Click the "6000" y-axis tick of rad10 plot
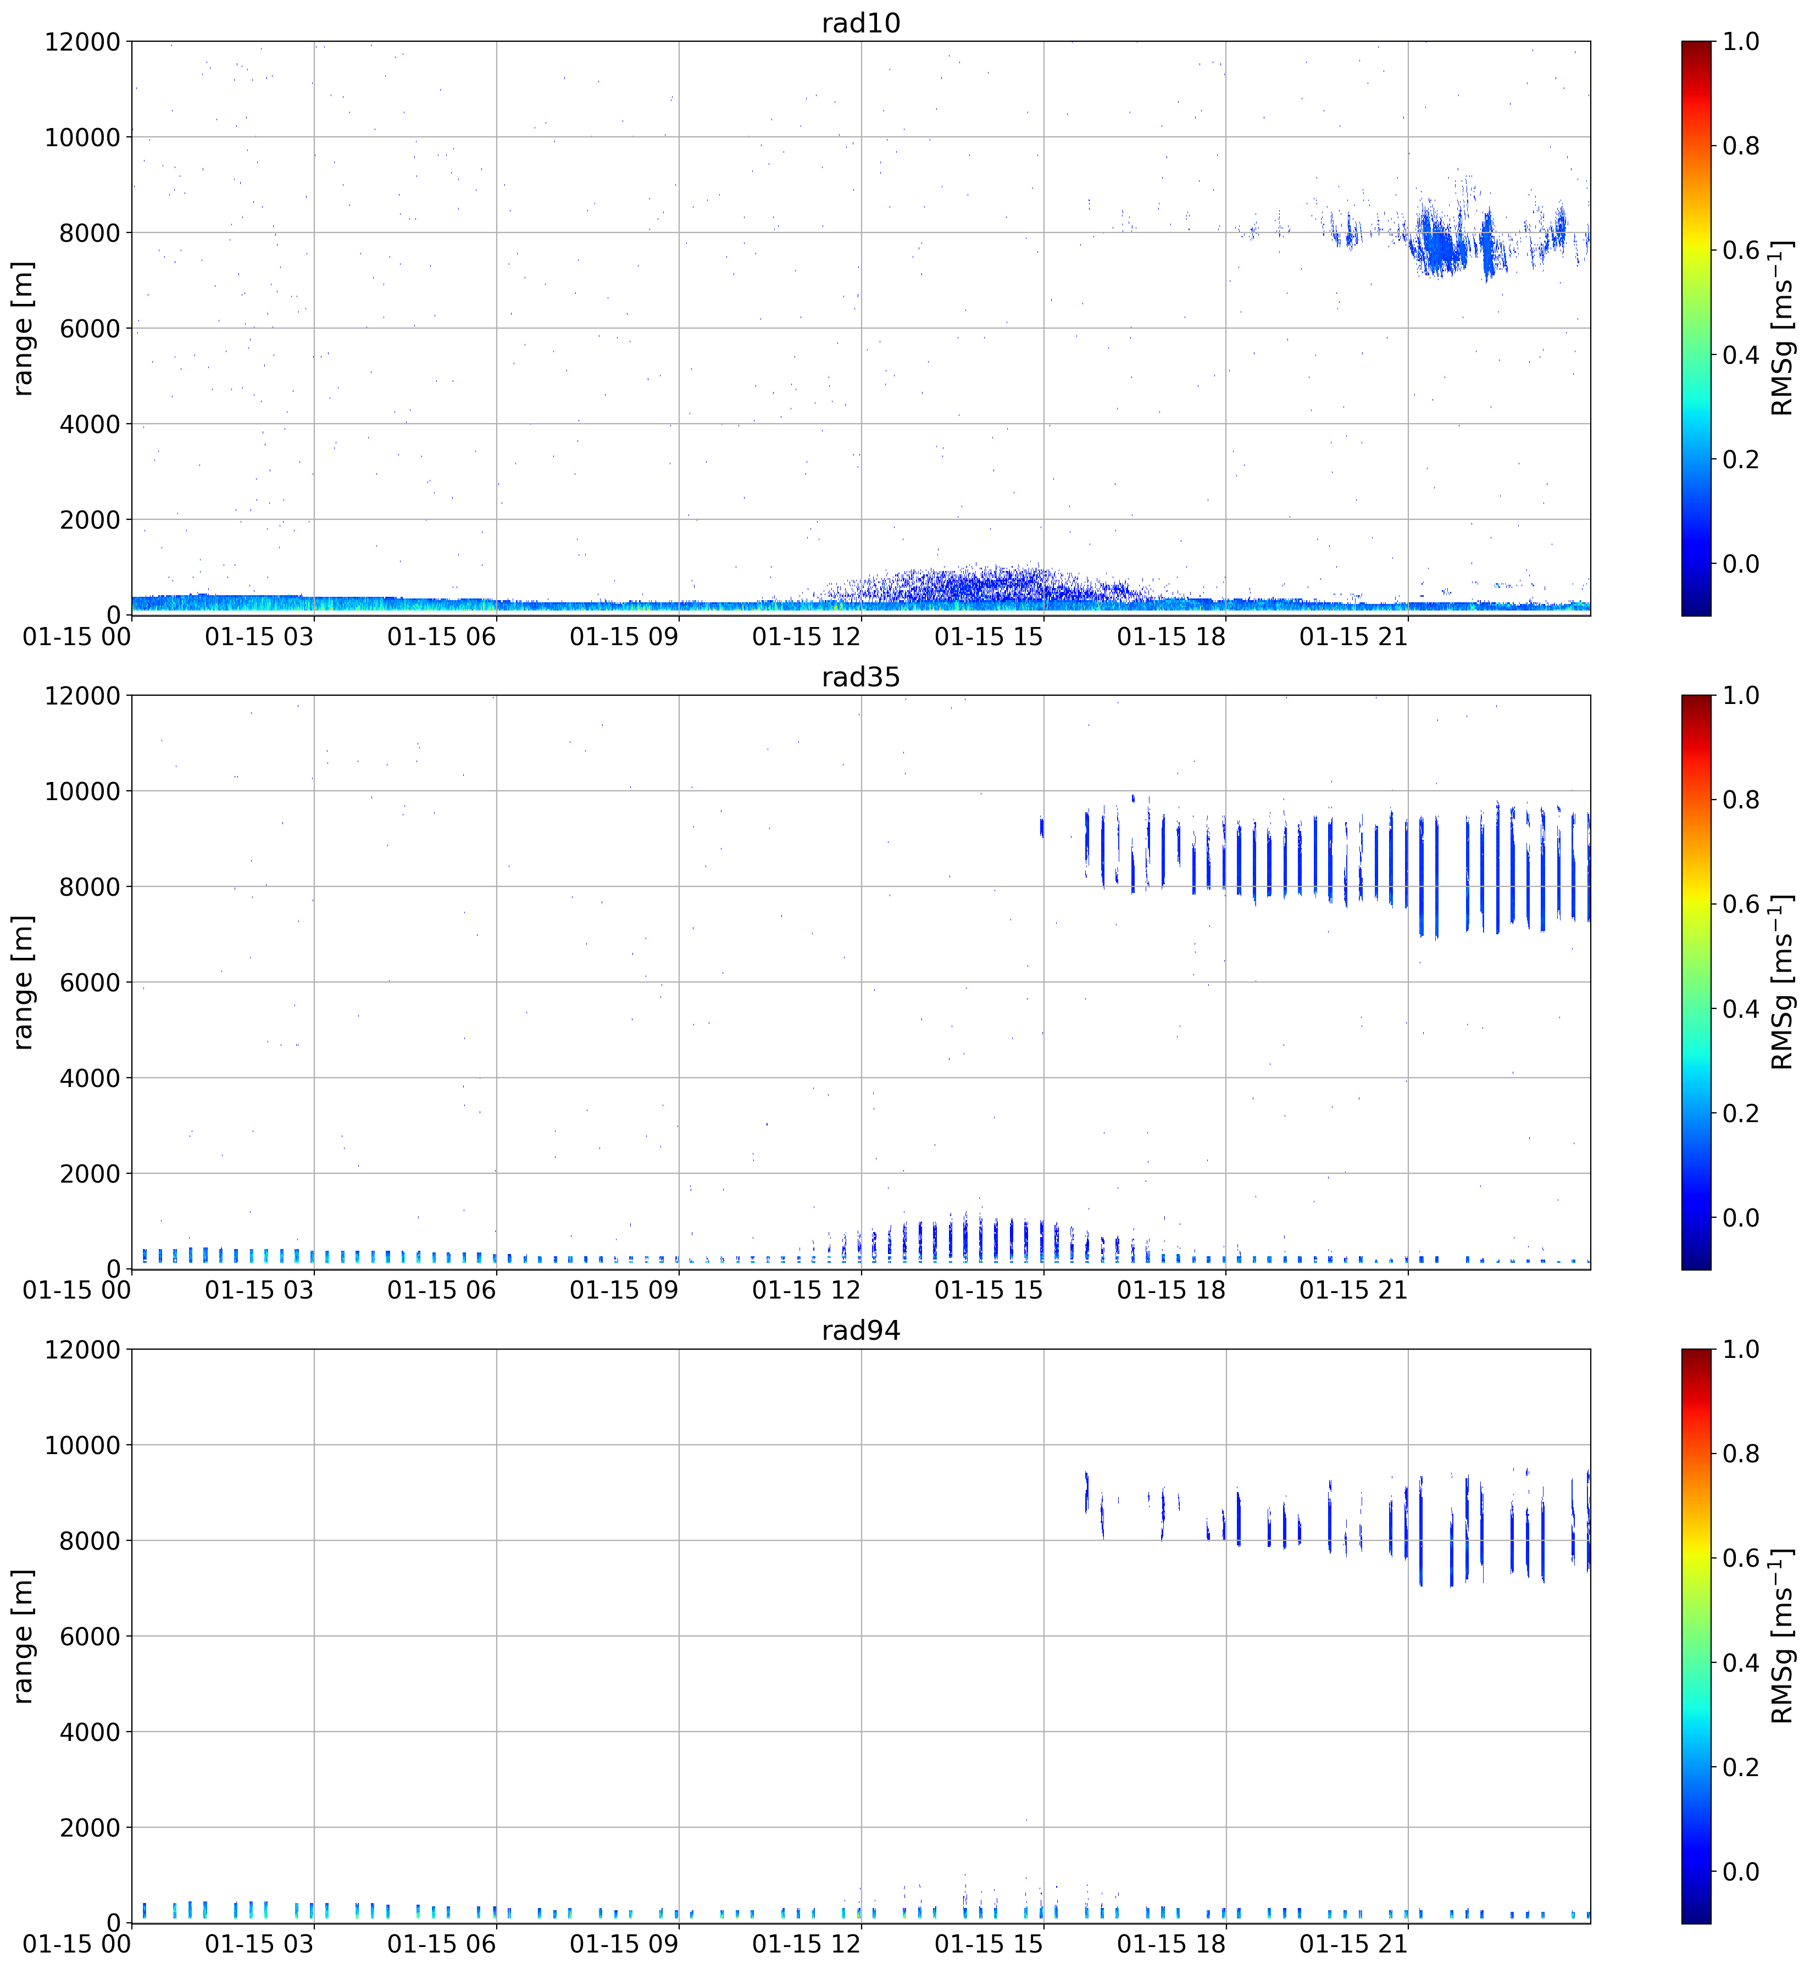 (89, 329)
